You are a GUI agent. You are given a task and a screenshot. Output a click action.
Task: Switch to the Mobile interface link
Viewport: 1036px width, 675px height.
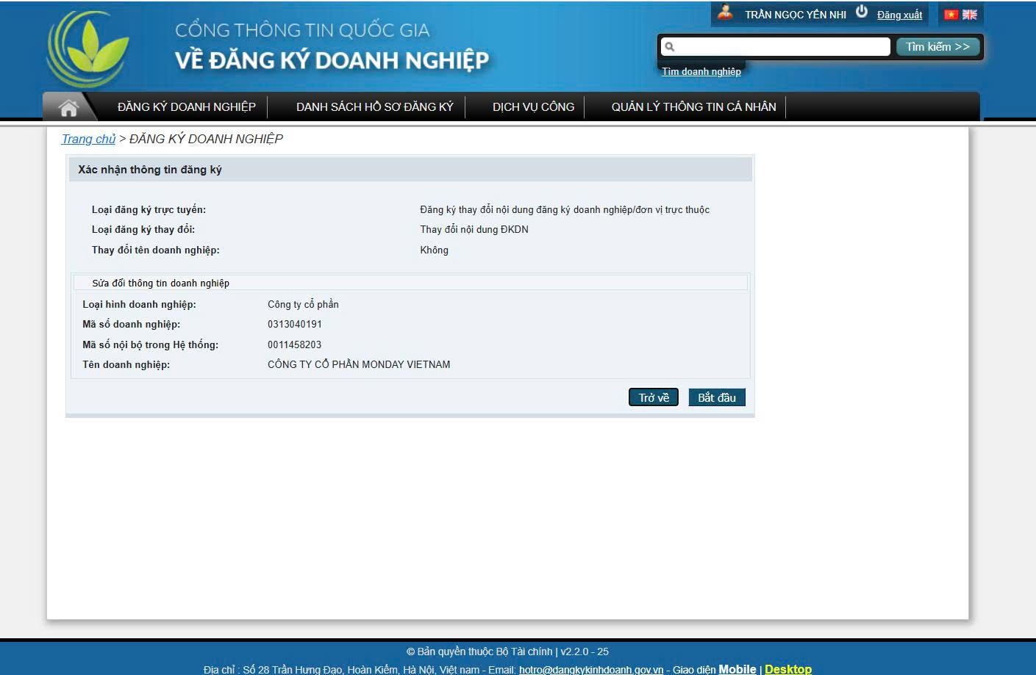(737, 669)
